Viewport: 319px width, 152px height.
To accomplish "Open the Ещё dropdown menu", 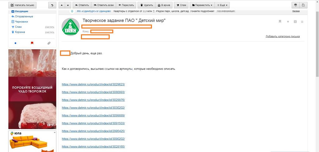I will pyautogui.click(x=222, y=5).
